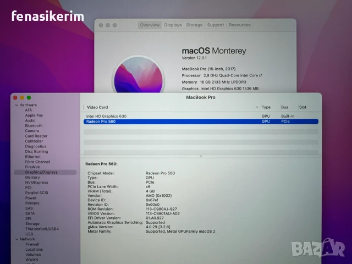Viewport: 352px width, 264px height.
Task: Collapse the Network tree section
Action: (17, 239)
